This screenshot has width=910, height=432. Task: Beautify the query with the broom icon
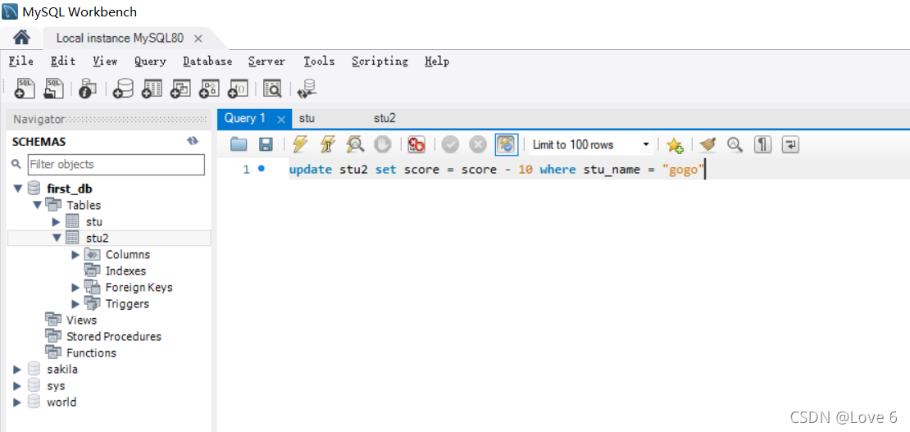pyautogui.click(x=708, y=144)
